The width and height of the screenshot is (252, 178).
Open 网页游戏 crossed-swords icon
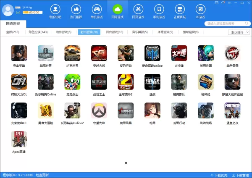tap(138, 9)
